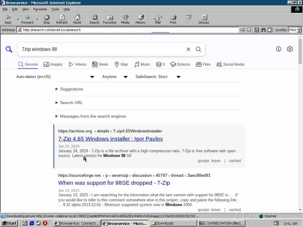Click the Discuss toolbar icon
This screenshot has height=227, width=303.
204,19
